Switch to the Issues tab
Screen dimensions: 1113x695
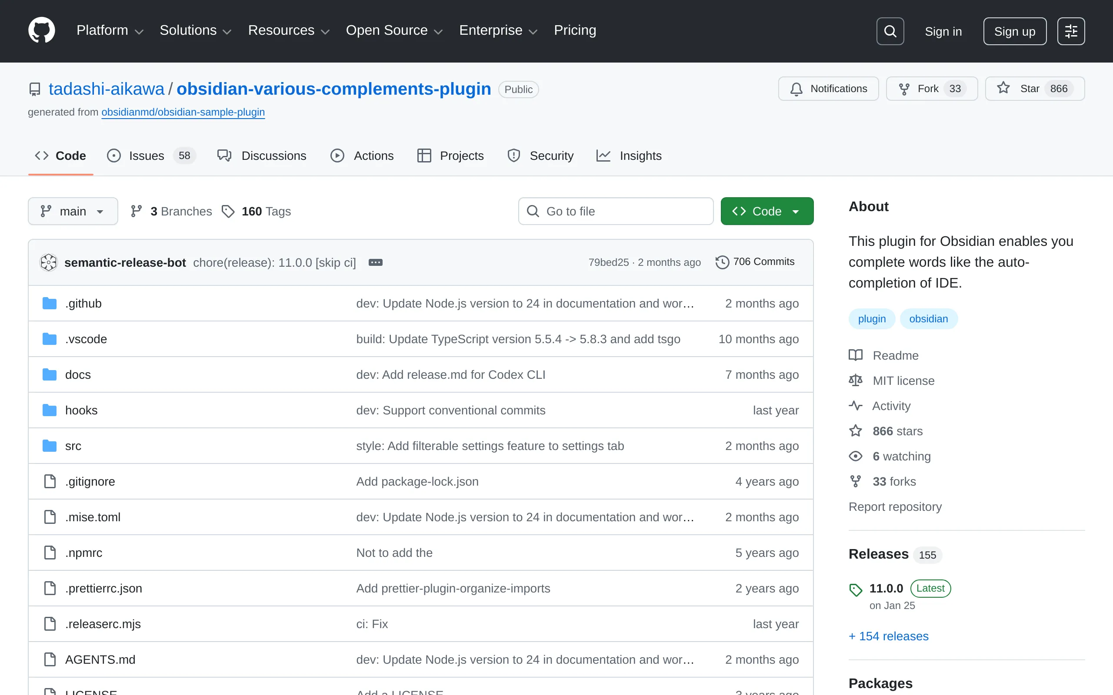[x=146, y=156]
